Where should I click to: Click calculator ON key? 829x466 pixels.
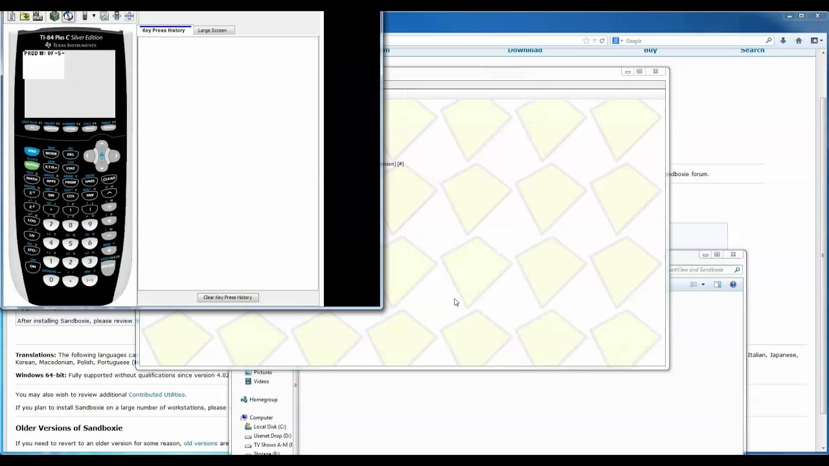32,266
